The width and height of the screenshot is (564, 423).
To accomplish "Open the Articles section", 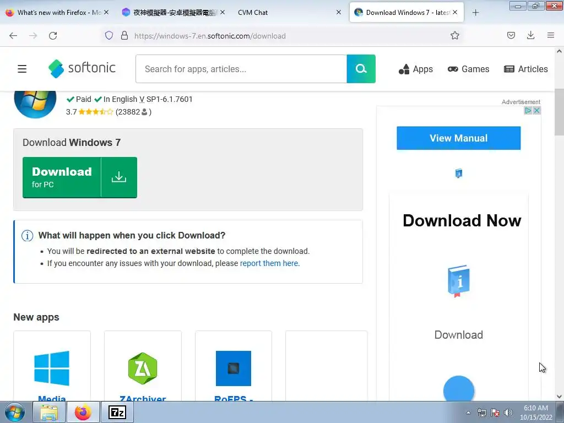I will [526, 69].
